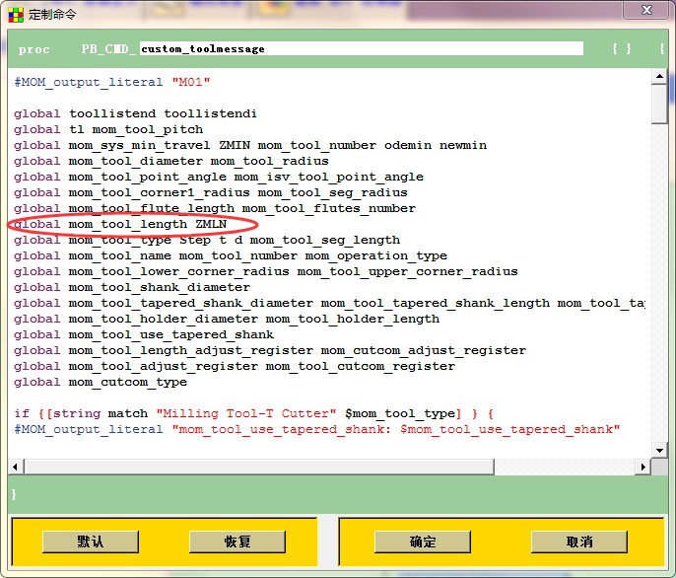This screenshot has height=578, width=676.
Task: Click the horizontal scrollbar left arrow
Action: [x=16, y=467]
